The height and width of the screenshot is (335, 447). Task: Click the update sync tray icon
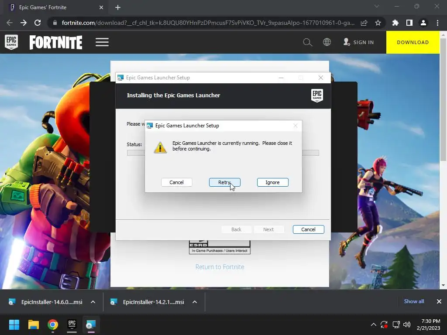pos(384,325)
